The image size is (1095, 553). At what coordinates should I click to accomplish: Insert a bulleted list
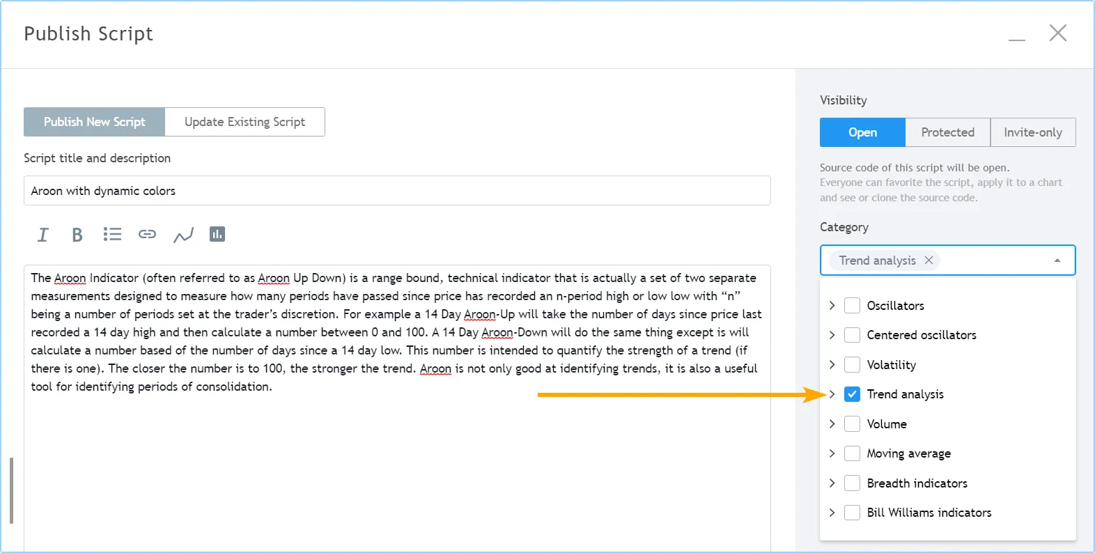[x=112, y=235]
